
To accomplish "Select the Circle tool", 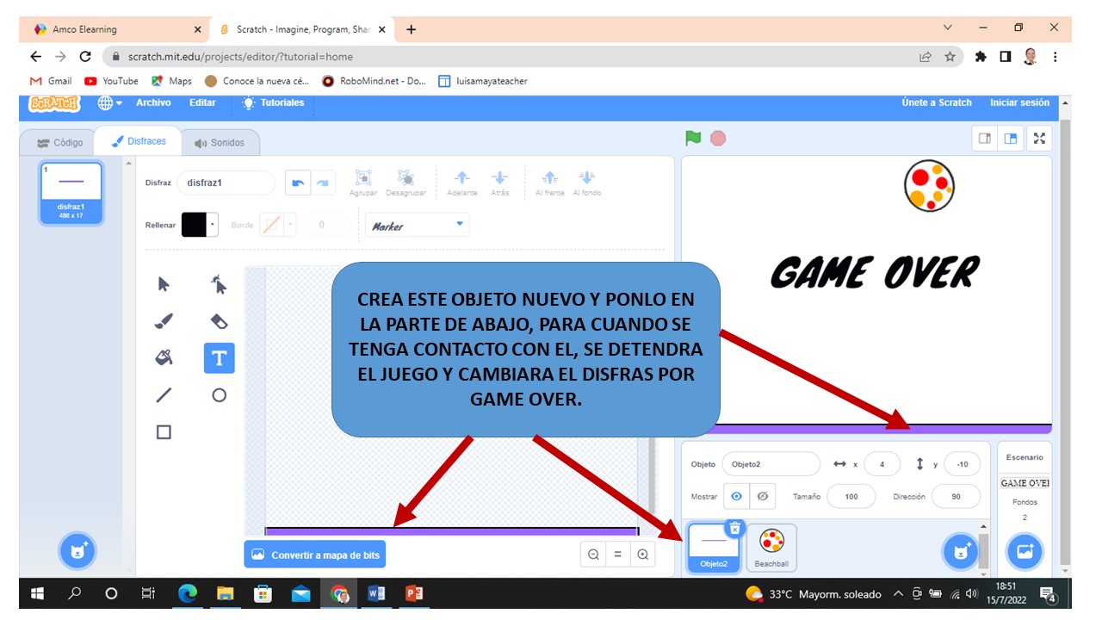I will pos(219,395).
